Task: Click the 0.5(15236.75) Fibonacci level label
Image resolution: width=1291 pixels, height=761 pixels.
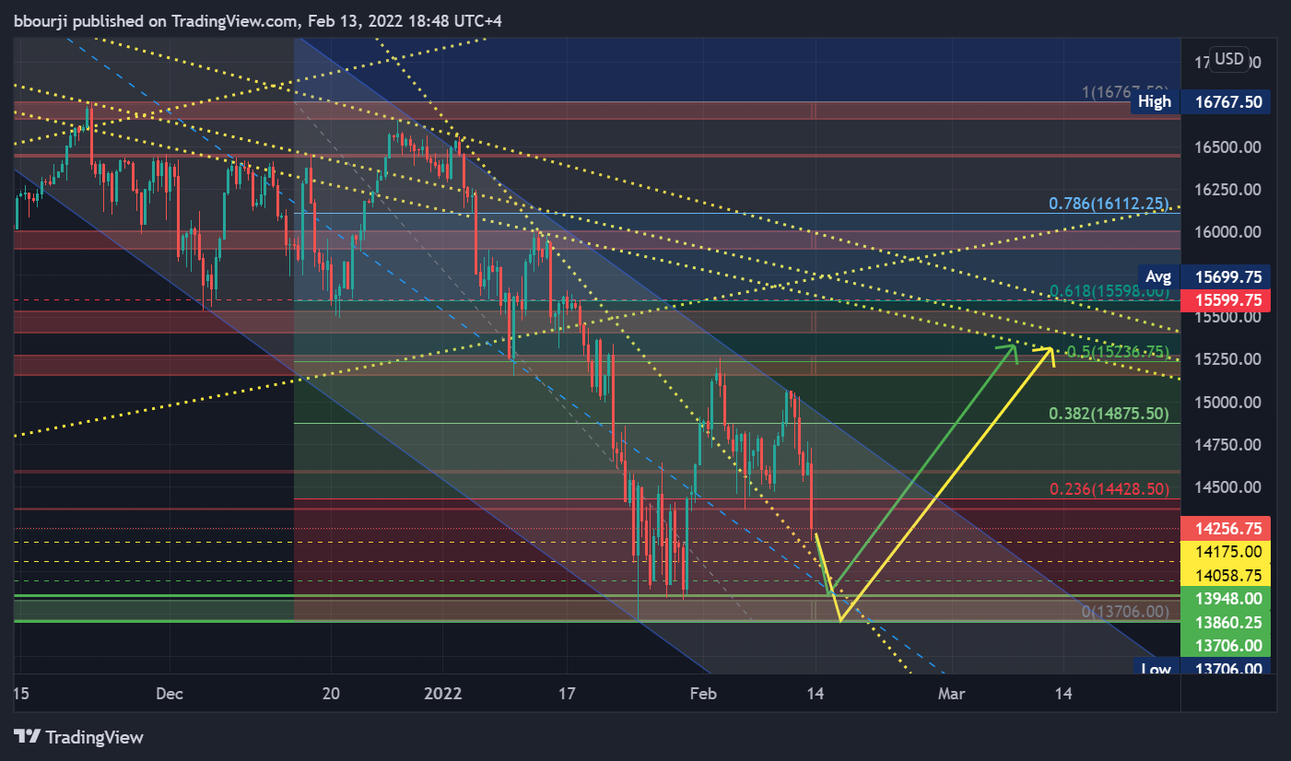Action: 1117,352
